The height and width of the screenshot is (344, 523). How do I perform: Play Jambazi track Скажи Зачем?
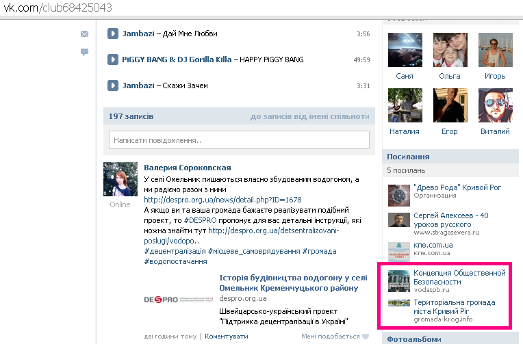114,85
